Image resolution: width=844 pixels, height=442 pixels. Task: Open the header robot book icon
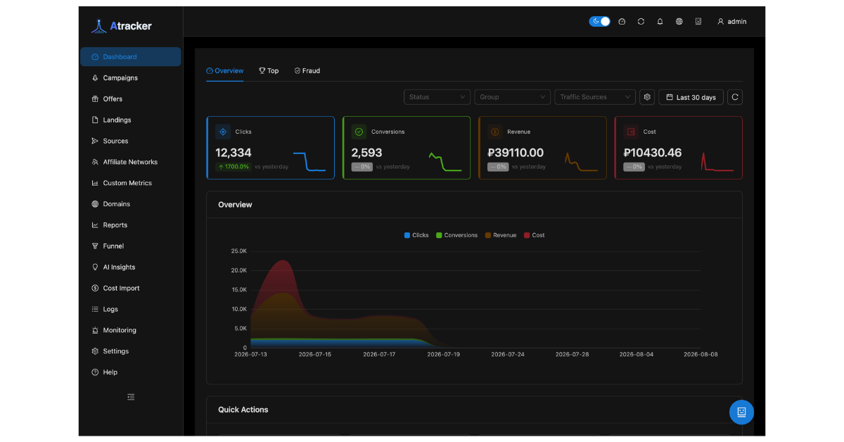click(698, 22)
